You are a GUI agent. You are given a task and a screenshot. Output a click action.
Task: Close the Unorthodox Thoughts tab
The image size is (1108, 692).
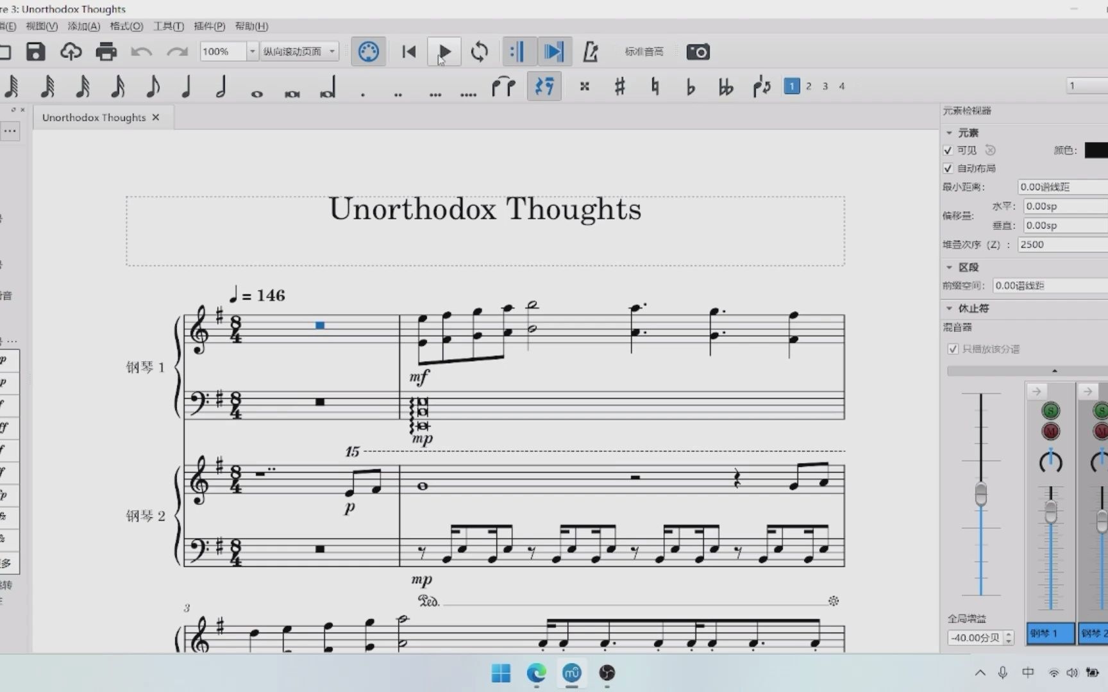[156, 117]
